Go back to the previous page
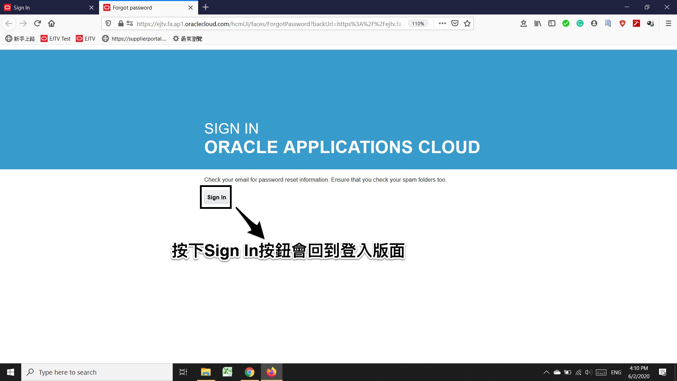This screenshot has height=381, width=677. click(9, 23)
